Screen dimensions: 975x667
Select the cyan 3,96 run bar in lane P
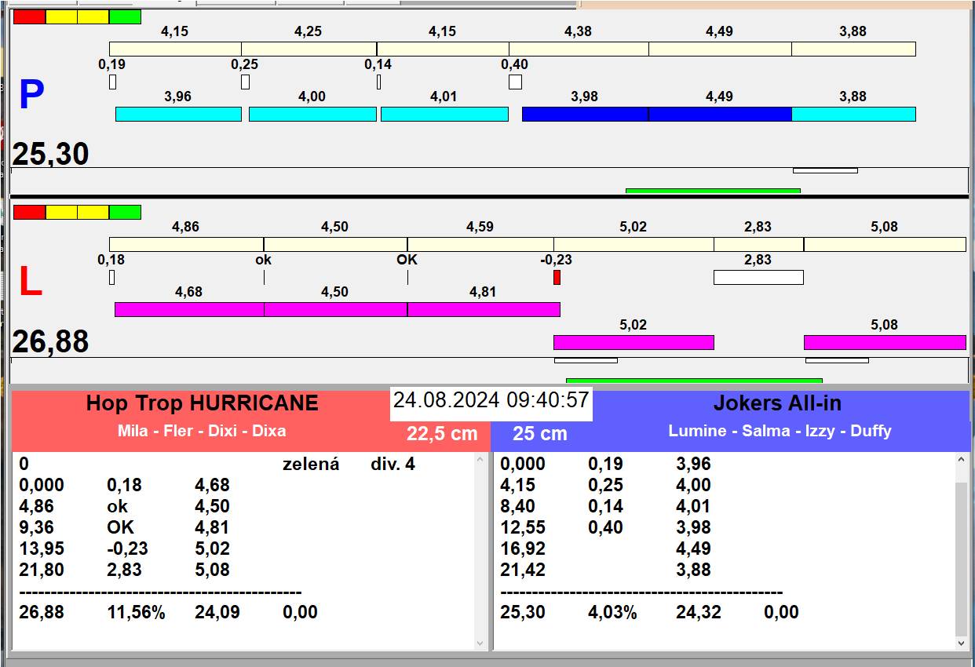click(178, 115)
